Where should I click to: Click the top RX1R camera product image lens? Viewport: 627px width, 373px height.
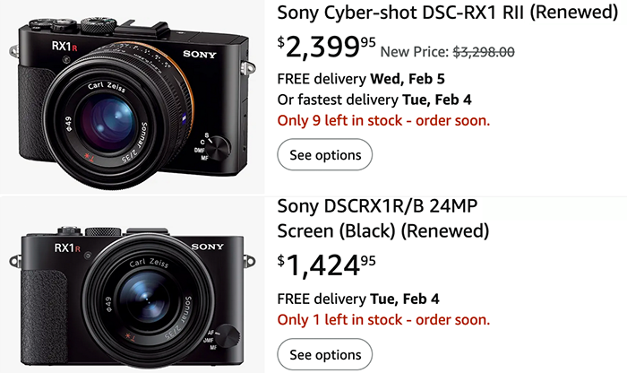point(108,122)
